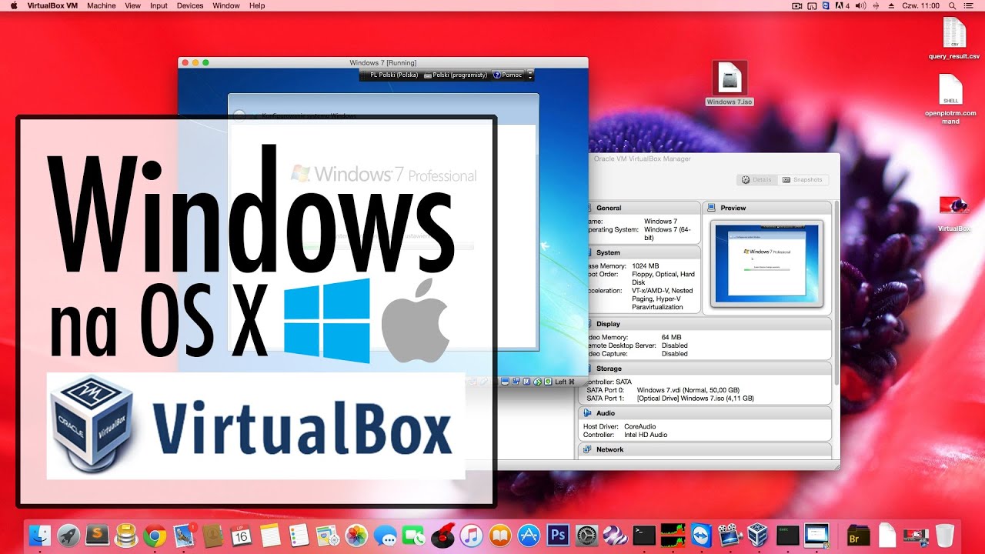Open the View menu
The height and width of the screenshot is (554, 985).
(132, 5)
